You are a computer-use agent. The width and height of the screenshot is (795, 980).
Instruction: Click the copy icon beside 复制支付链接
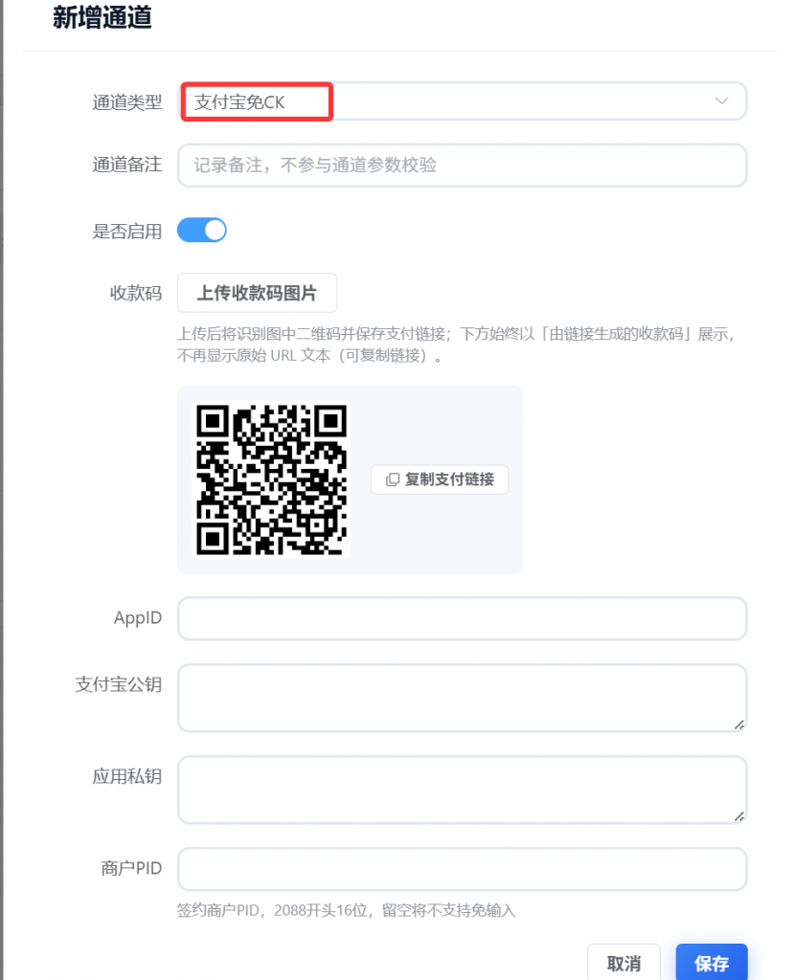[392, 479]
